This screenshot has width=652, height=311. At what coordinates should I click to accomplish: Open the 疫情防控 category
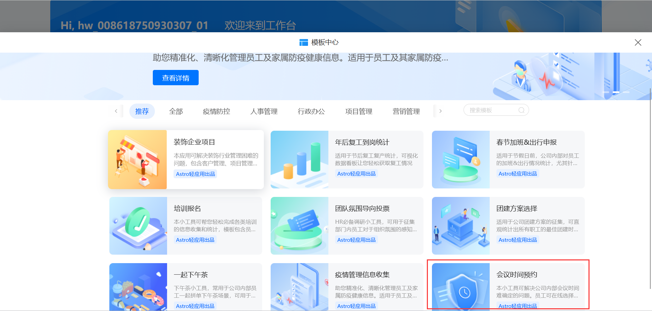[216, 111]
